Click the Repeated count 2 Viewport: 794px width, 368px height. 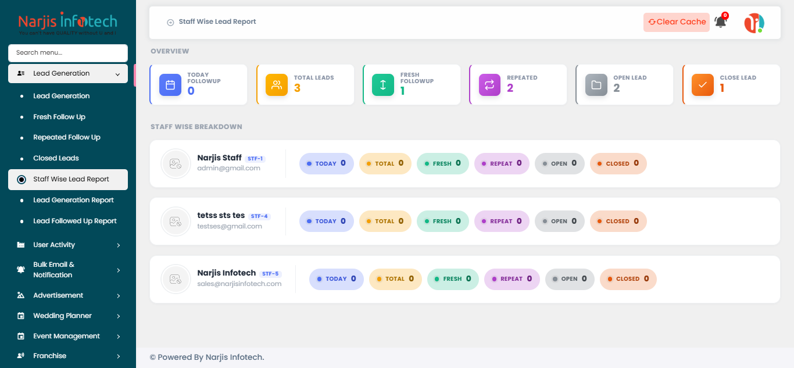510,88
